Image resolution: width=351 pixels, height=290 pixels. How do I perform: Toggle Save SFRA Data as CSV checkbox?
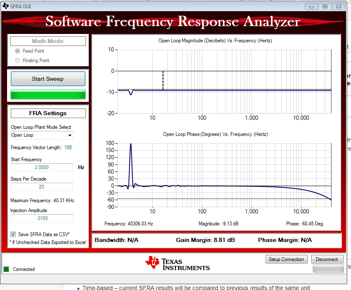point(13,234)
